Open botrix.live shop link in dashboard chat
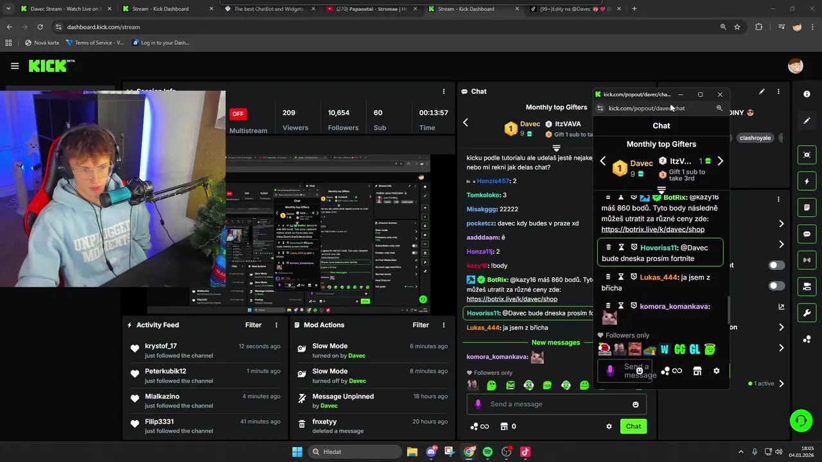Screen dimensions: 822x462 [x=512, y=299]
